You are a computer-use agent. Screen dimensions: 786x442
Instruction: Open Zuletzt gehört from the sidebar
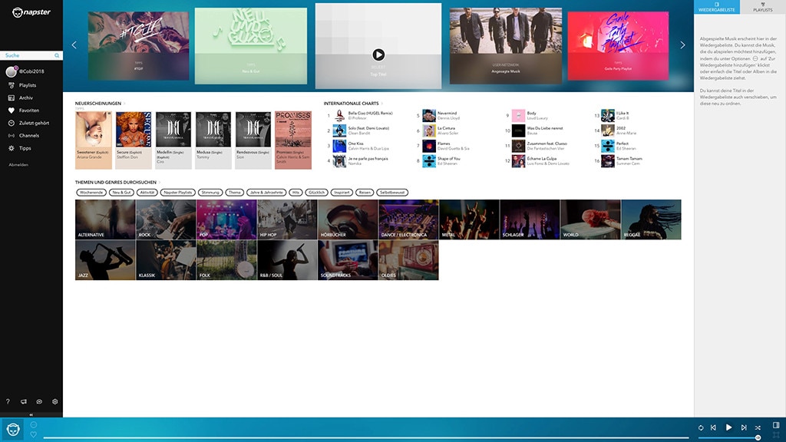35,123
